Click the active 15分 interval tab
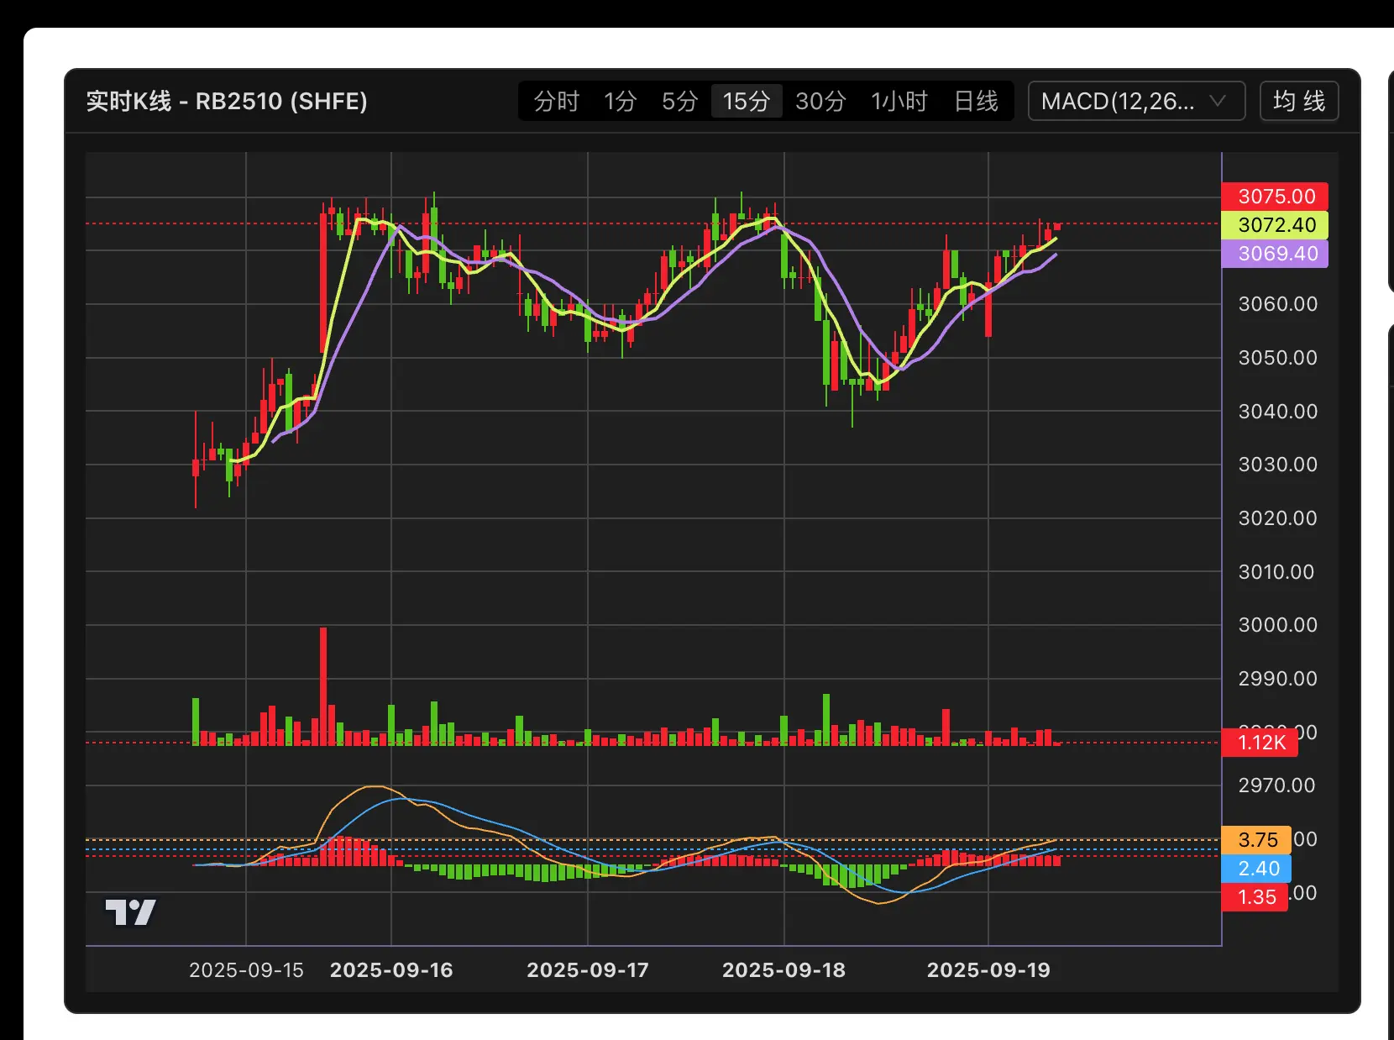This screenshot has width=1394, height=1040. click(746, 102)
